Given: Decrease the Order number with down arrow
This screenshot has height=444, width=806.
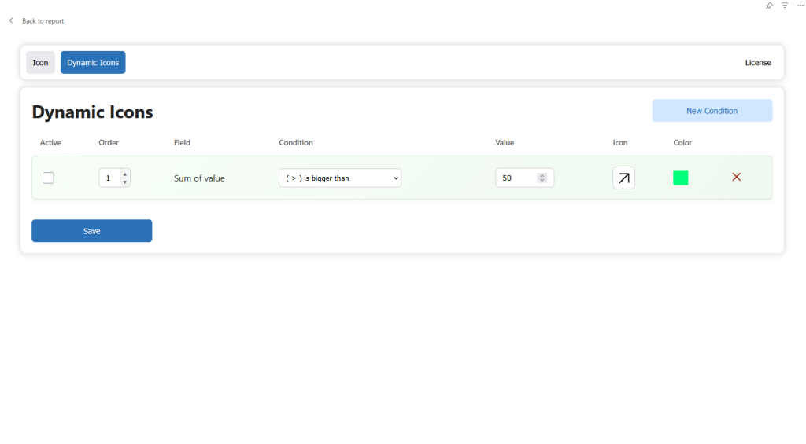Looking at the screenshot, I should [124, 182].
